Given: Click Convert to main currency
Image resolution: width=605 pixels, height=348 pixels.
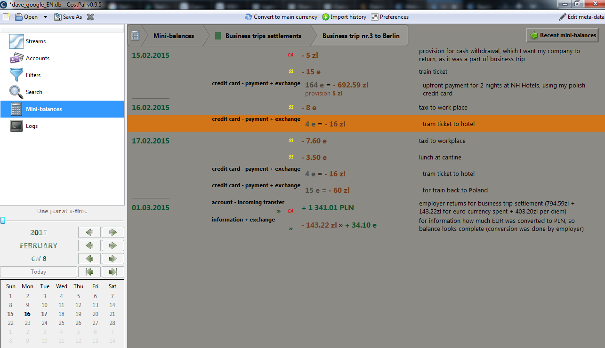Looking at the screenshot, I should click(x=281, y=17).
